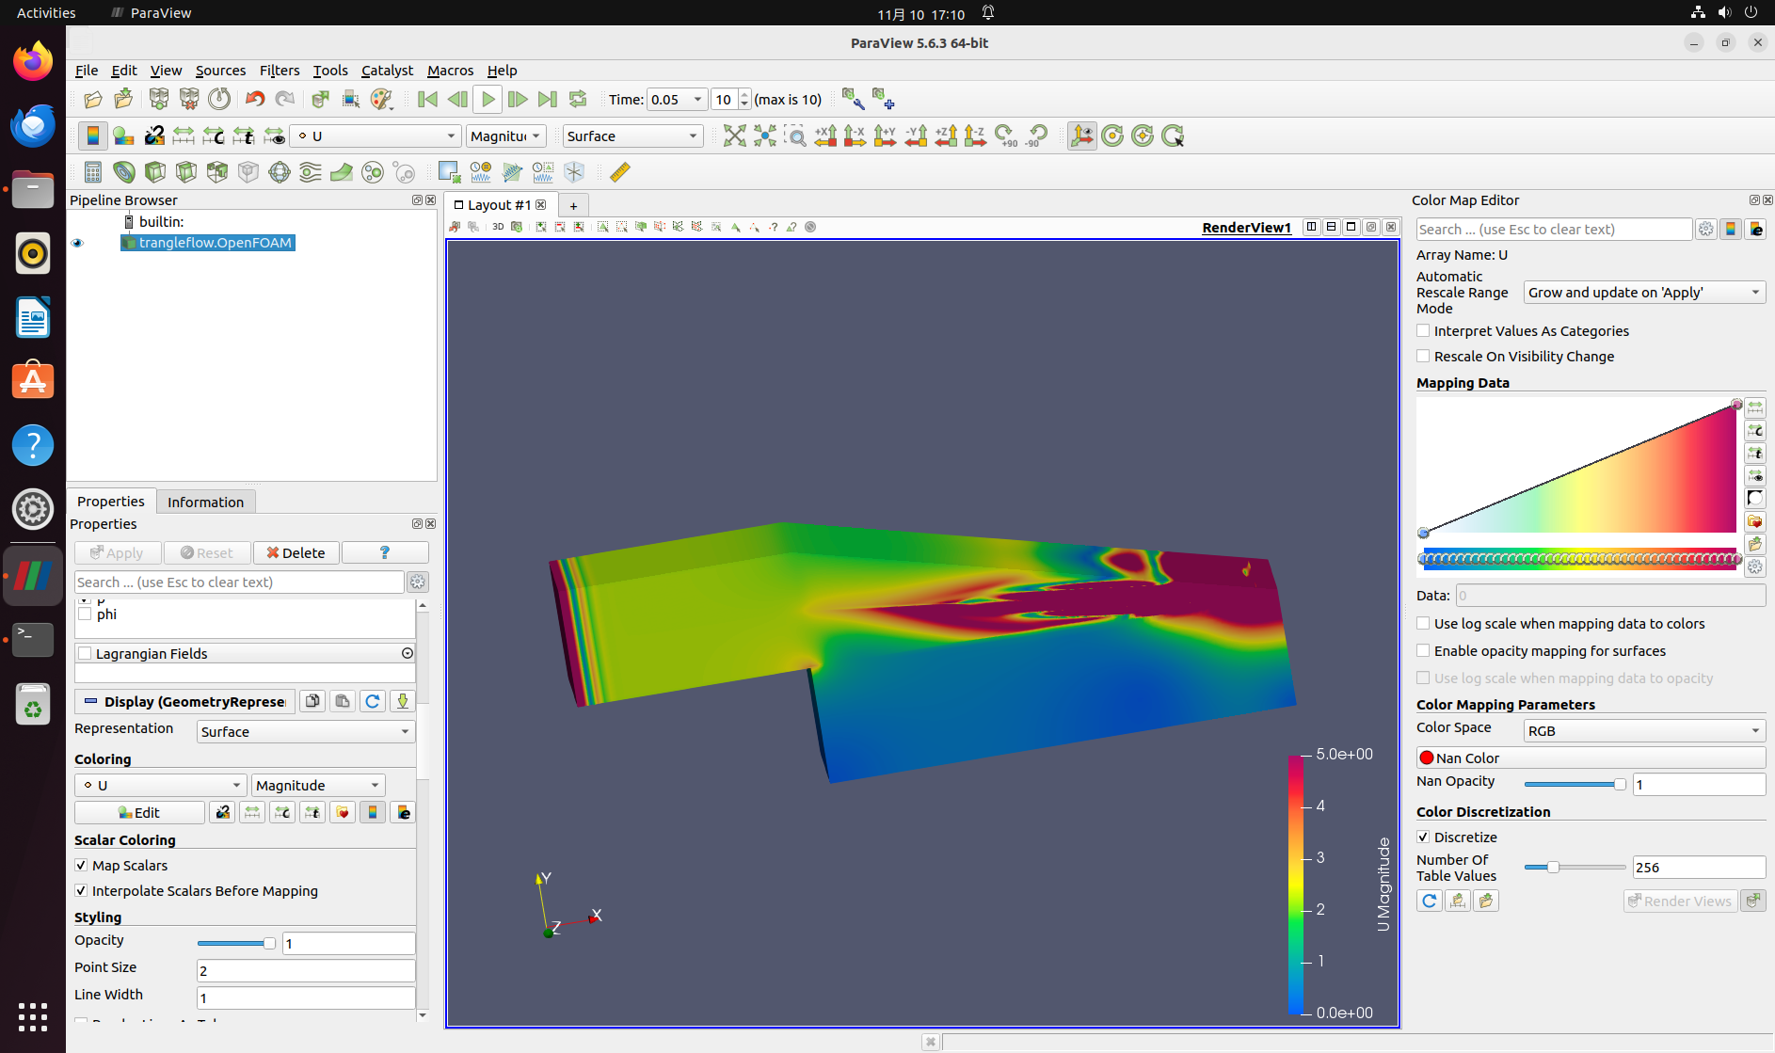This screenshot has width=1775, height=1053.
Task: Toggle color legend visibility icon in toolbar
Action: pos(92,136)
